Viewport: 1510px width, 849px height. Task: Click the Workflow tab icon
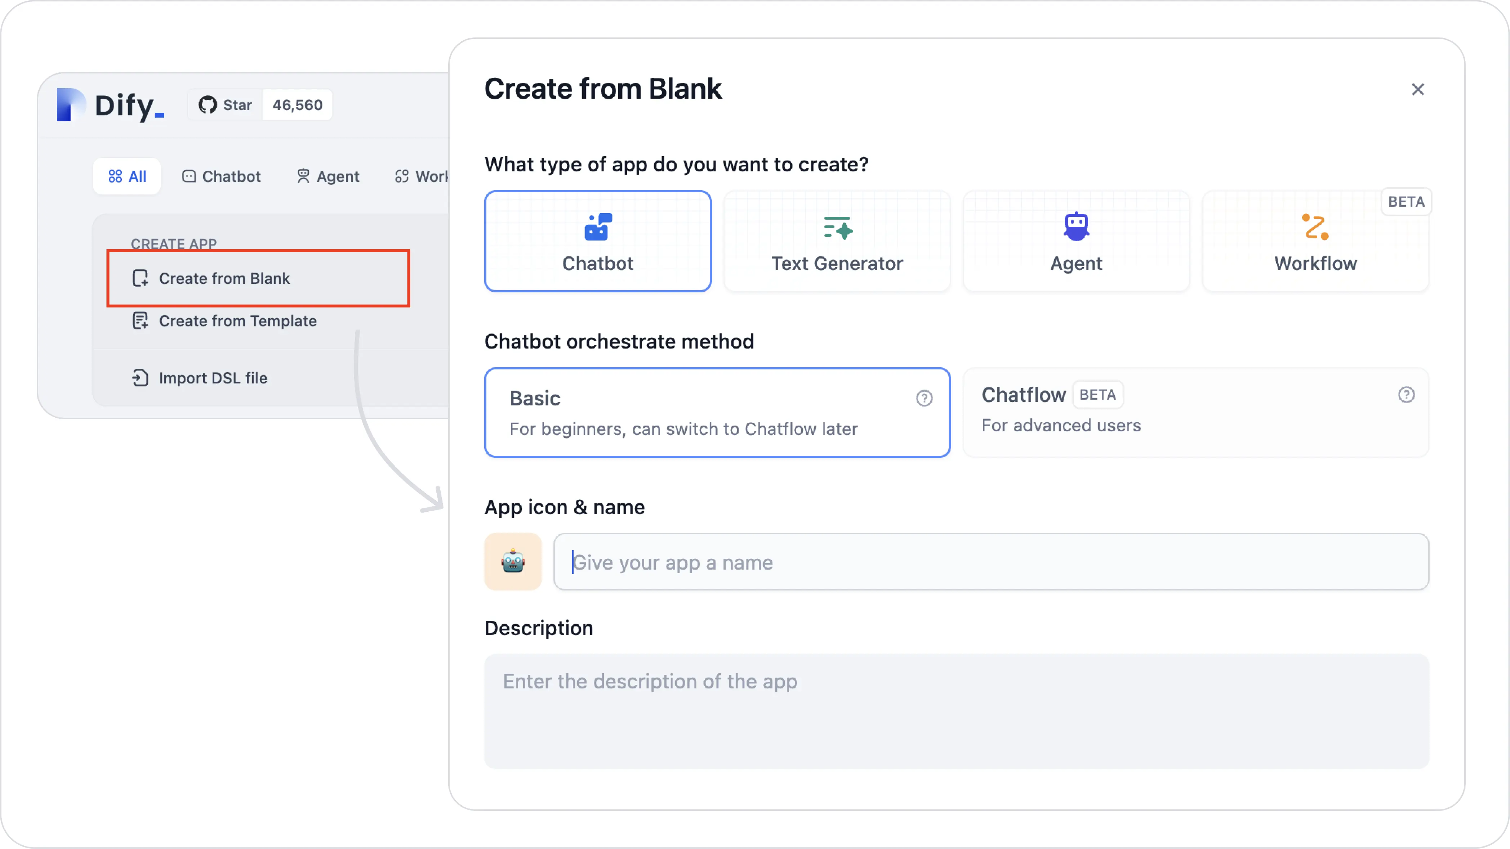pyautogui.click(x=401, y=176)
